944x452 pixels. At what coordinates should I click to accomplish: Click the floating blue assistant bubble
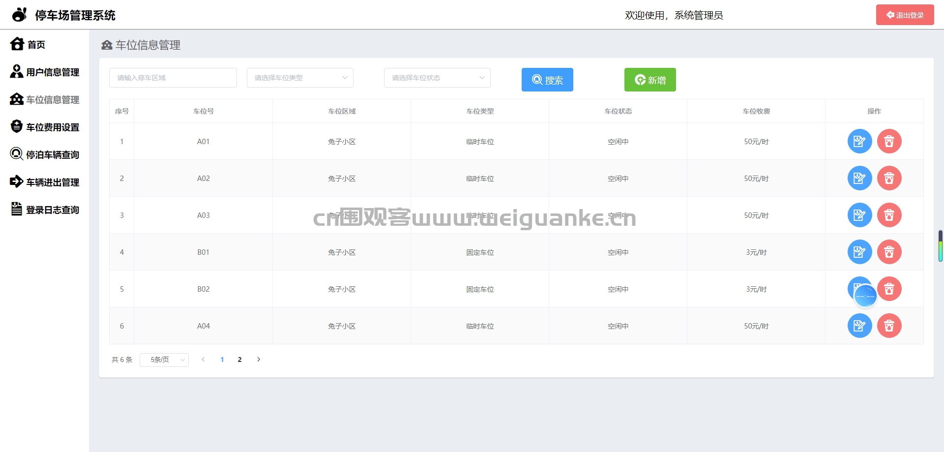[865, 296]
